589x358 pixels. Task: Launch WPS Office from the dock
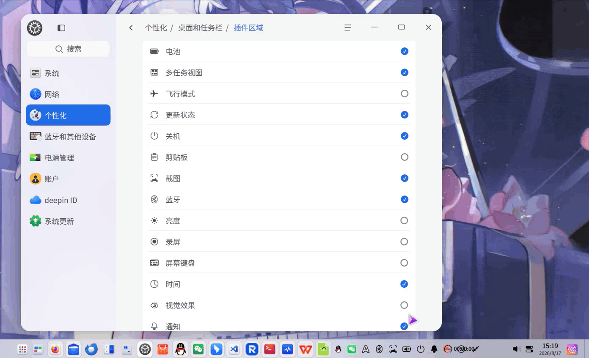(306, 349)
